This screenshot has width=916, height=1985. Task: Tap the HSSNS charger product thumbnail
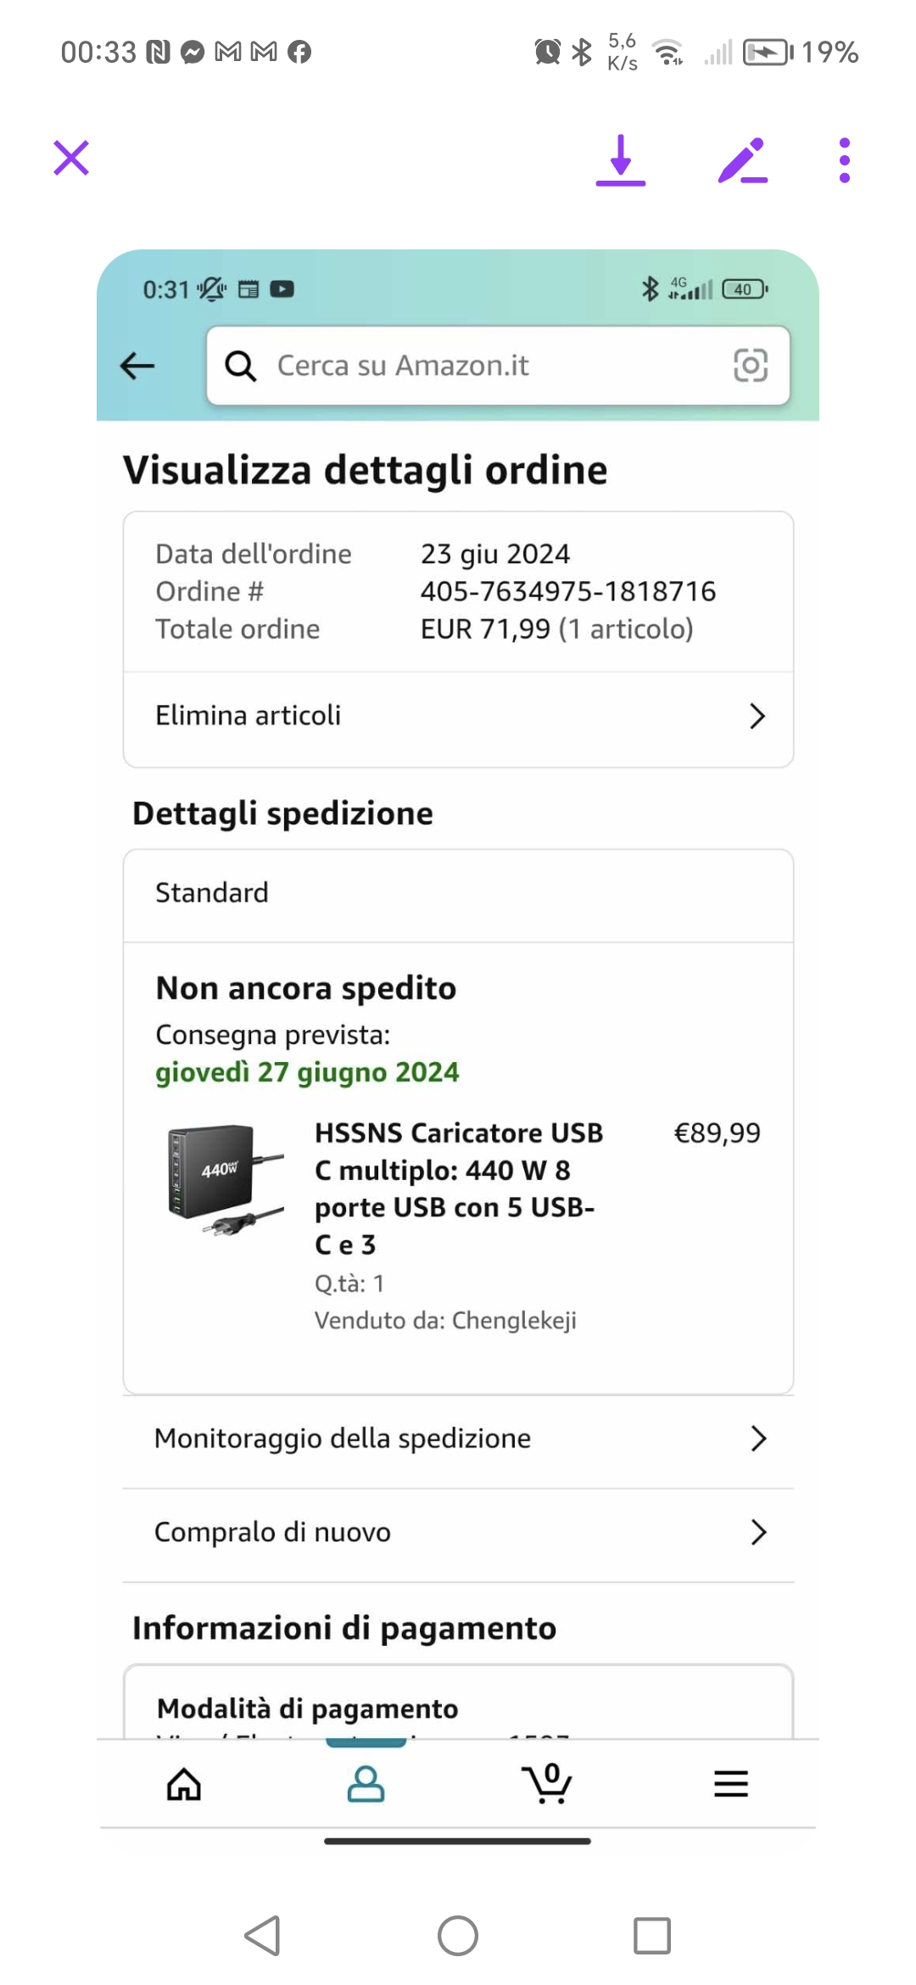pos(225,1179)
